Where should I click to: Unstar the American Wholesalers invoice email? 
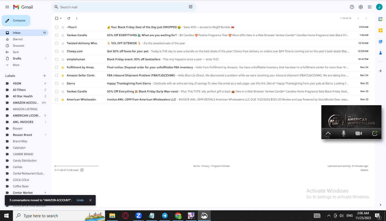pyautogui.click(x=63, y=99)
